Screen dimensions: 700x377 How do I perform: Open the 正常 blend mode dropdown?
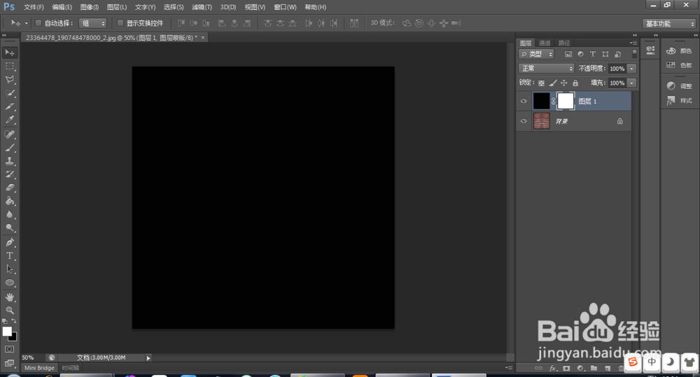click(547, 69)
